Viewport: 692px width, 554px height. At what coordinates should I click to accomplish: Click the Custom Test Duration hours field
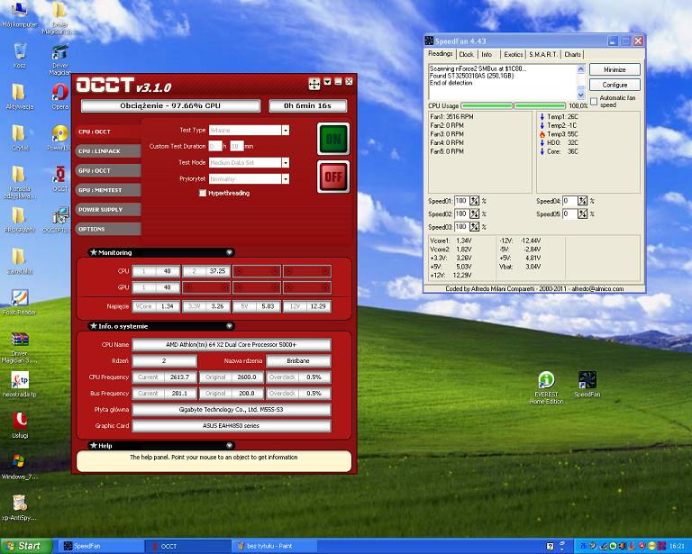pos(215,146)
